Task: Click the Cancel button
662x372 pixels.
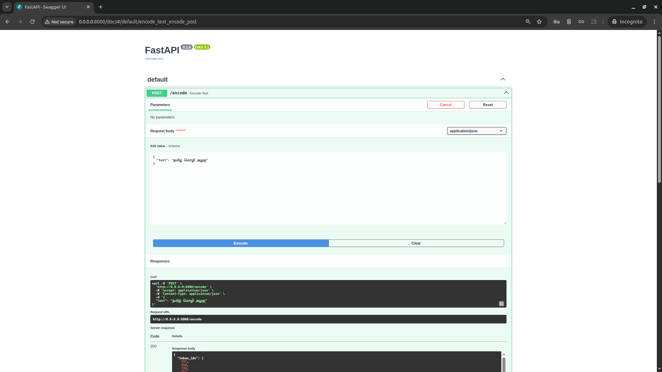Action: [446, 105]
